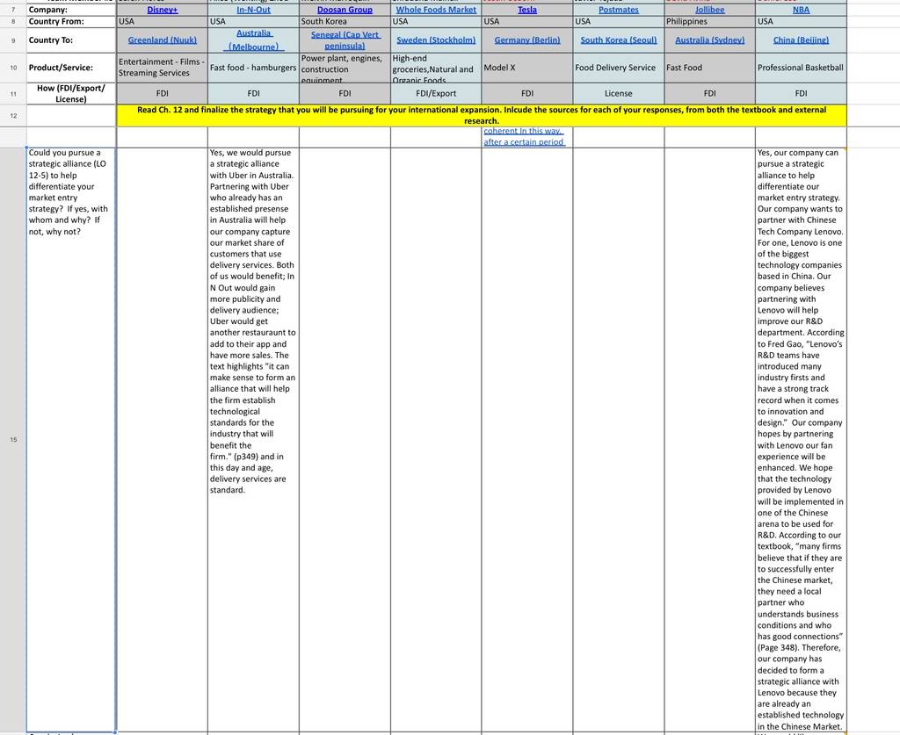Image resolution: width=900 pixels, height=735 pixels.
Task: Open the Whole Foods Market link
Action: click(x=436, y=10)
